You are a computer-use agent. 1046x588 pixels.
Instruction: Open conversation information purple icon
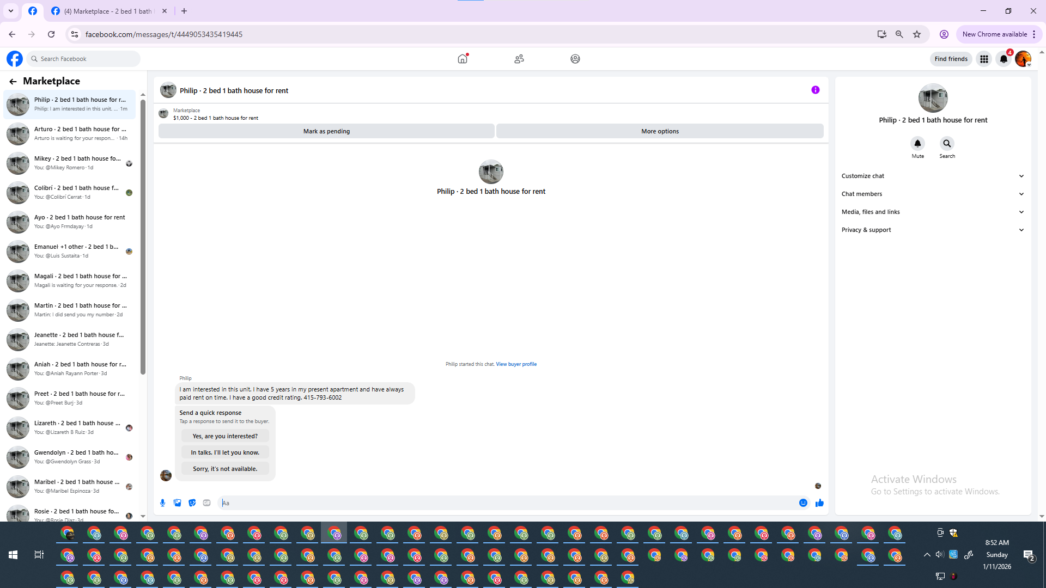816,90
